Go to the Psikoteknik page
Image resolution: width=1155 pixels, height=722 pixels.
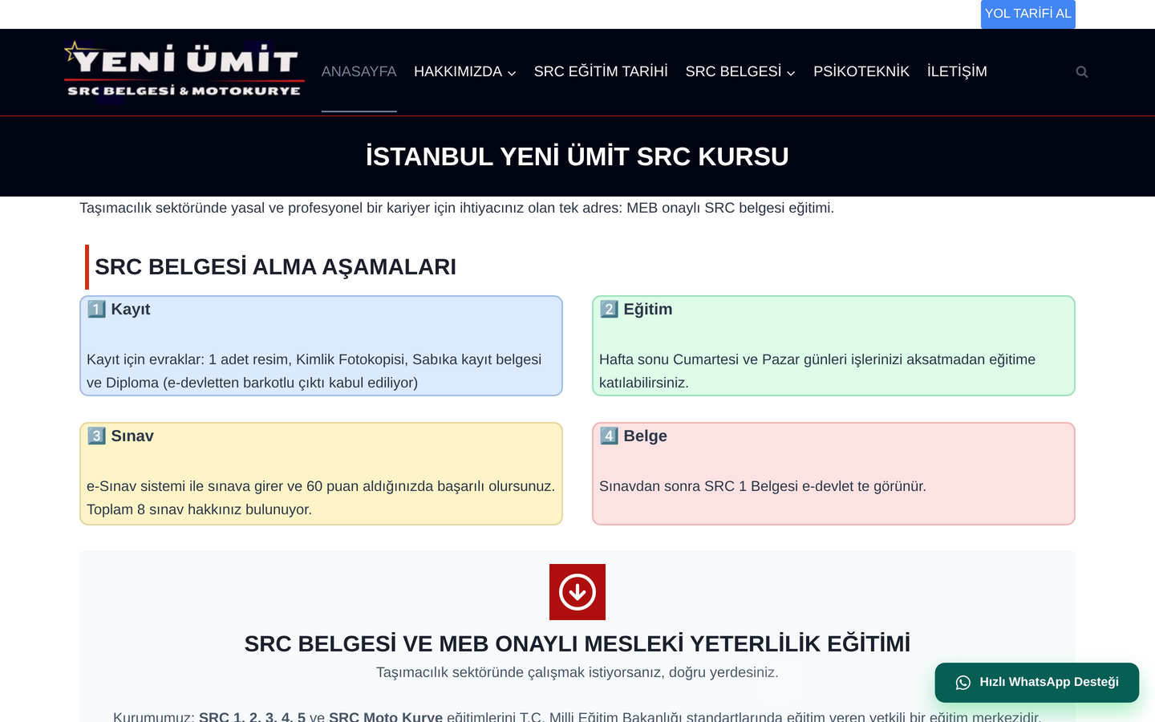tap(861, 71)
